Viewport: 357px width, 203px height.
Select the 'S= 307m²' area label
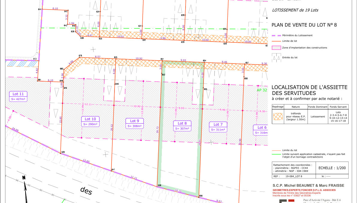pyautogui.click(x=182, y=129)
